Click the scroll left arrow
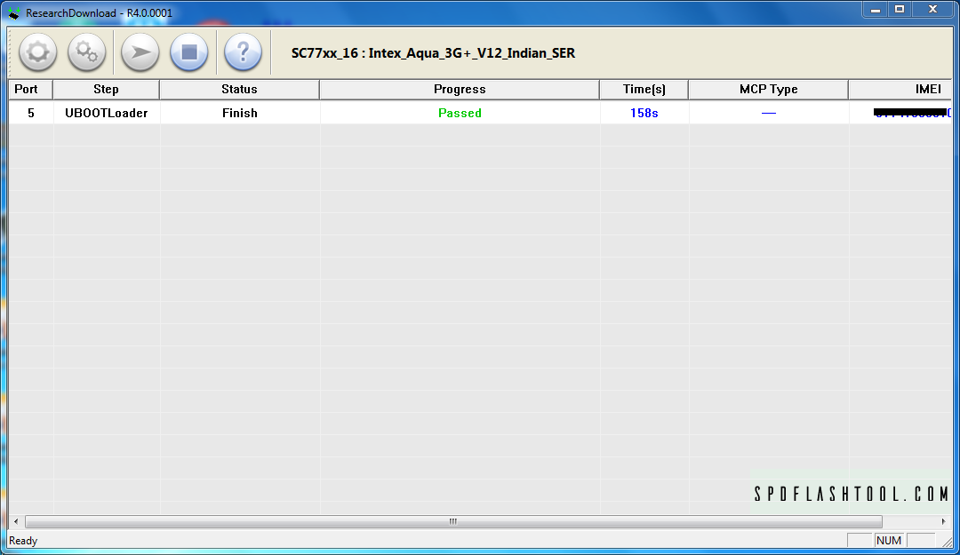The width and height of the screenshot is (960, 555). pos(16,522)
